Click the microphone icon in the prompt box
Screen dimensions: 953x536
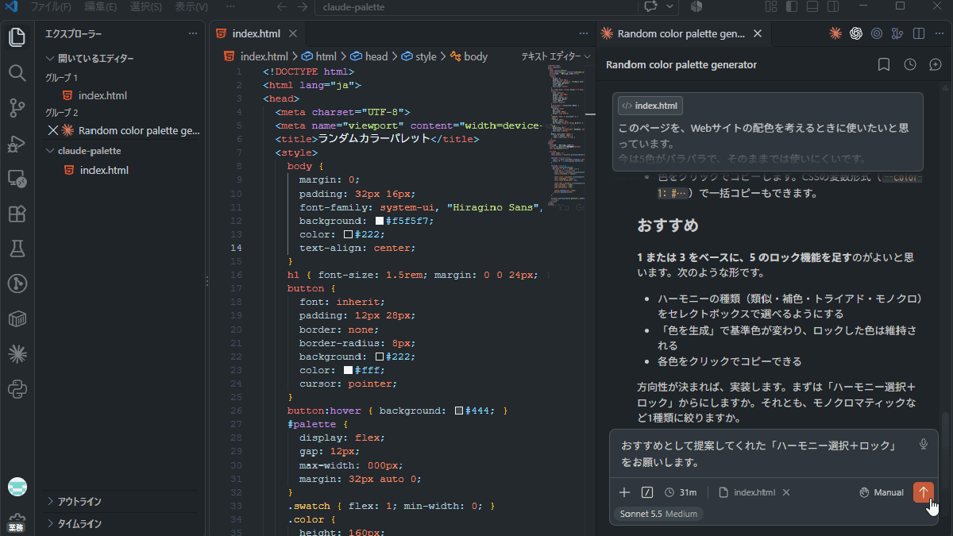[924, 445]
